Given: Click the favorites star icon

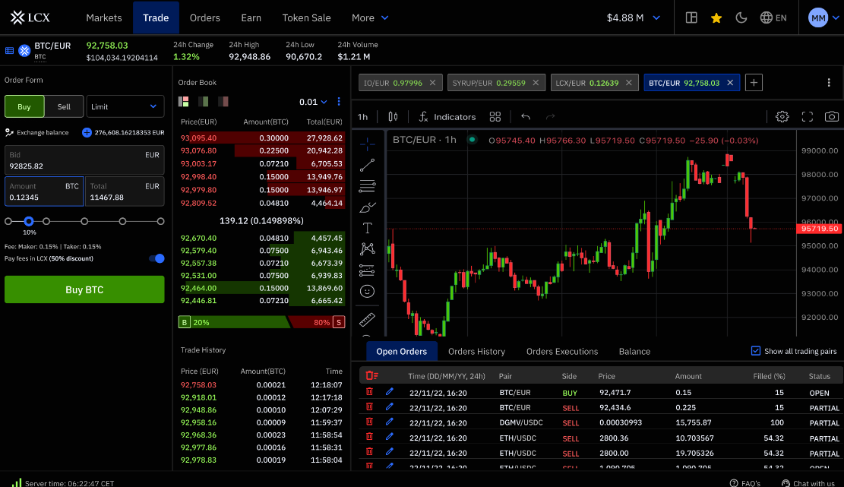Looking at the screenshot, I should point(716,17).
